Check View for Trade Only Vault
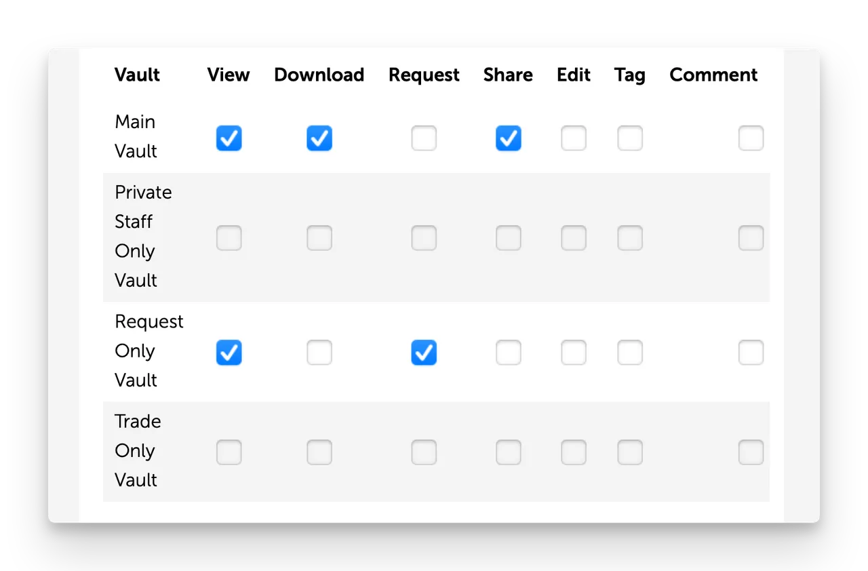Viewport: 868px width, 571px height. [229, 452]
